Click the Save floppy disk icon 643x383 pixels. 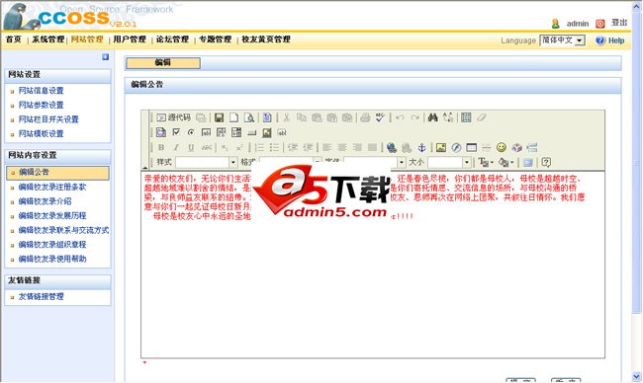pos(219,117)
